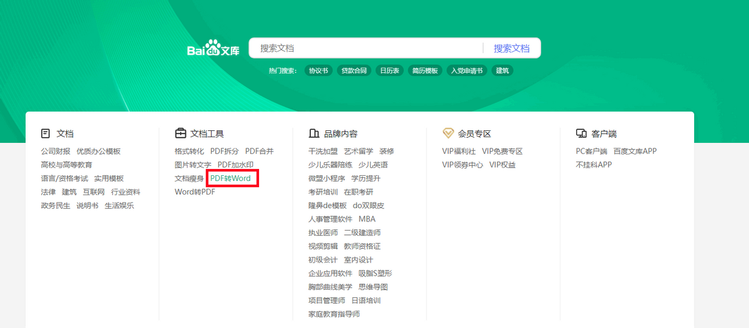Open the Word转PDF tool
749x328 pixels.
click(x=195, y=192)
